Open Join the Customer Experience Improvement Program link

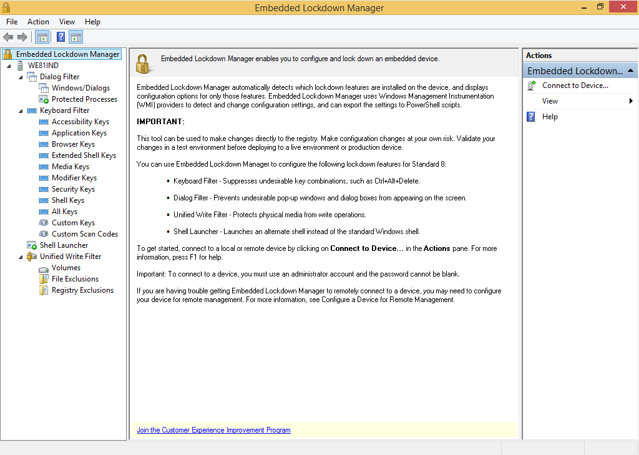coord(213,430)
